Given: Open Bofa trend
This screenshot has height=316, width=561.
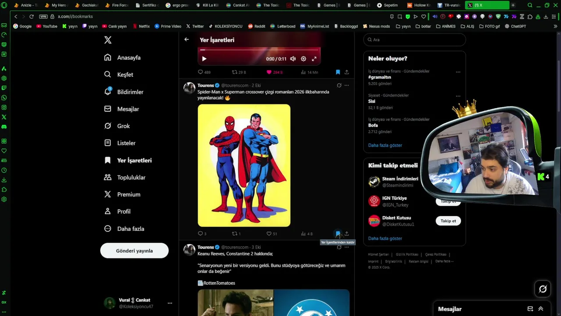Looking at the screenshot, I should 373,126.
